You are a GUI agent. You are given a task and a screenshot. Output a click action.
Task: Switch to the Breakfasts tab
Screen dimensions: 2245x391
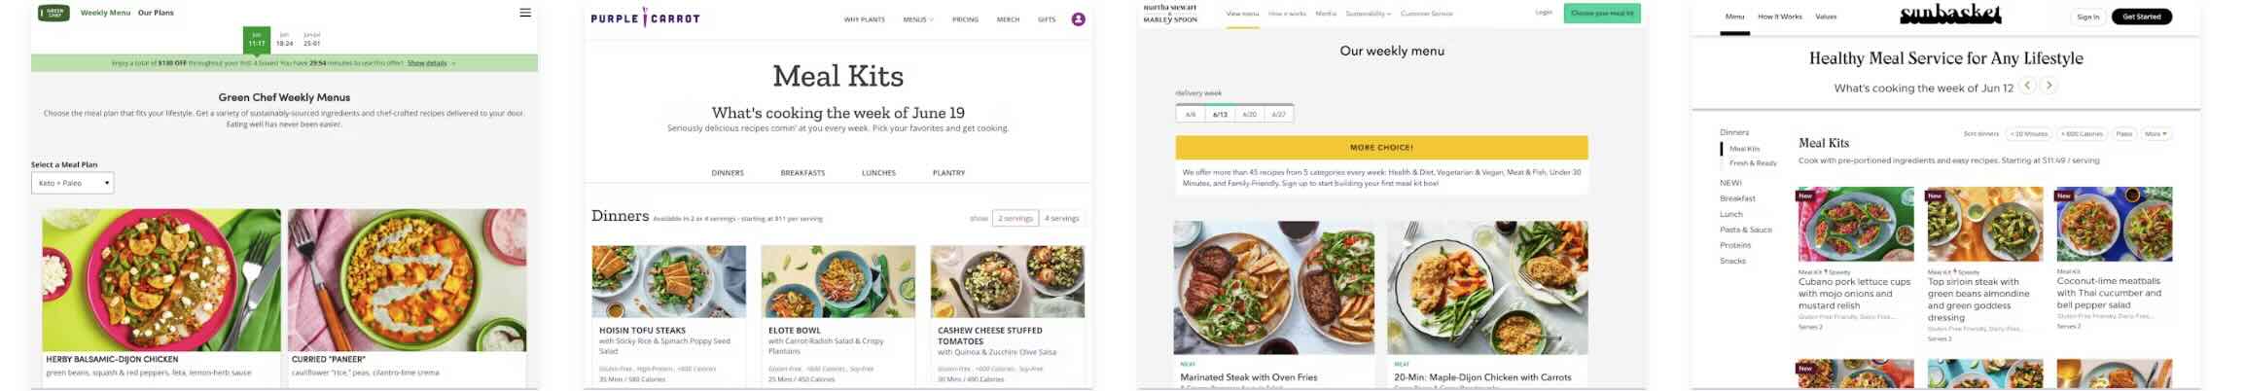(802, 173)
